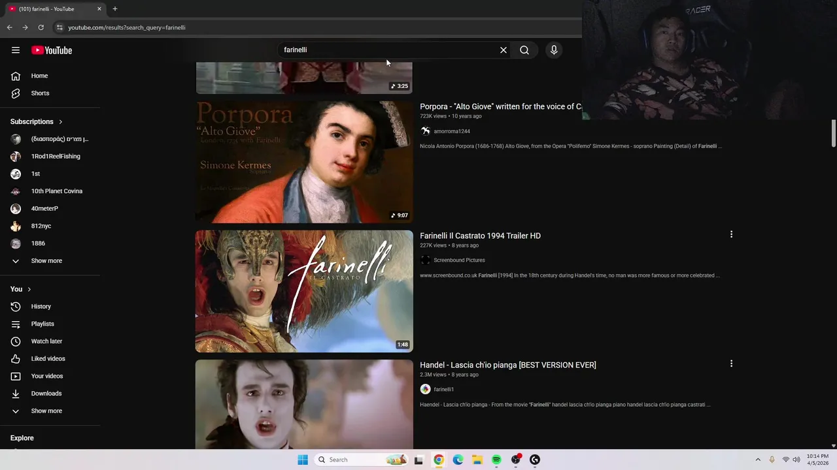
Task: Click the youtube.com address bar URL
Action: pos(127,27)
